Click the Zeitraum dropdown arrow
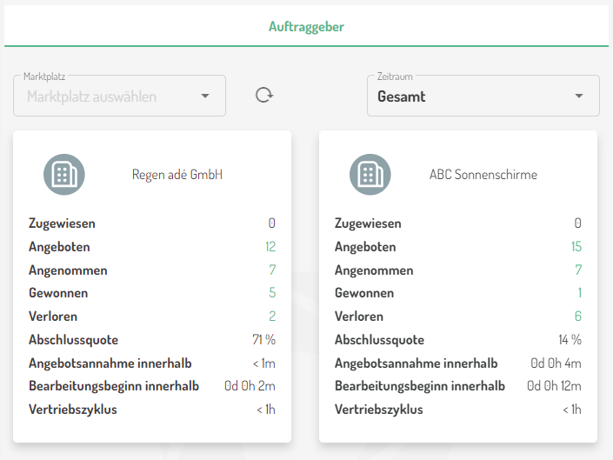Viewport: 613px width, 460px height. pyautogui.click(x=579, y=97)
